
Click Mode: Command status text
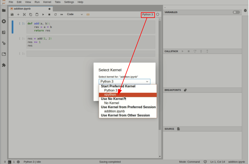tap(189, 162)
